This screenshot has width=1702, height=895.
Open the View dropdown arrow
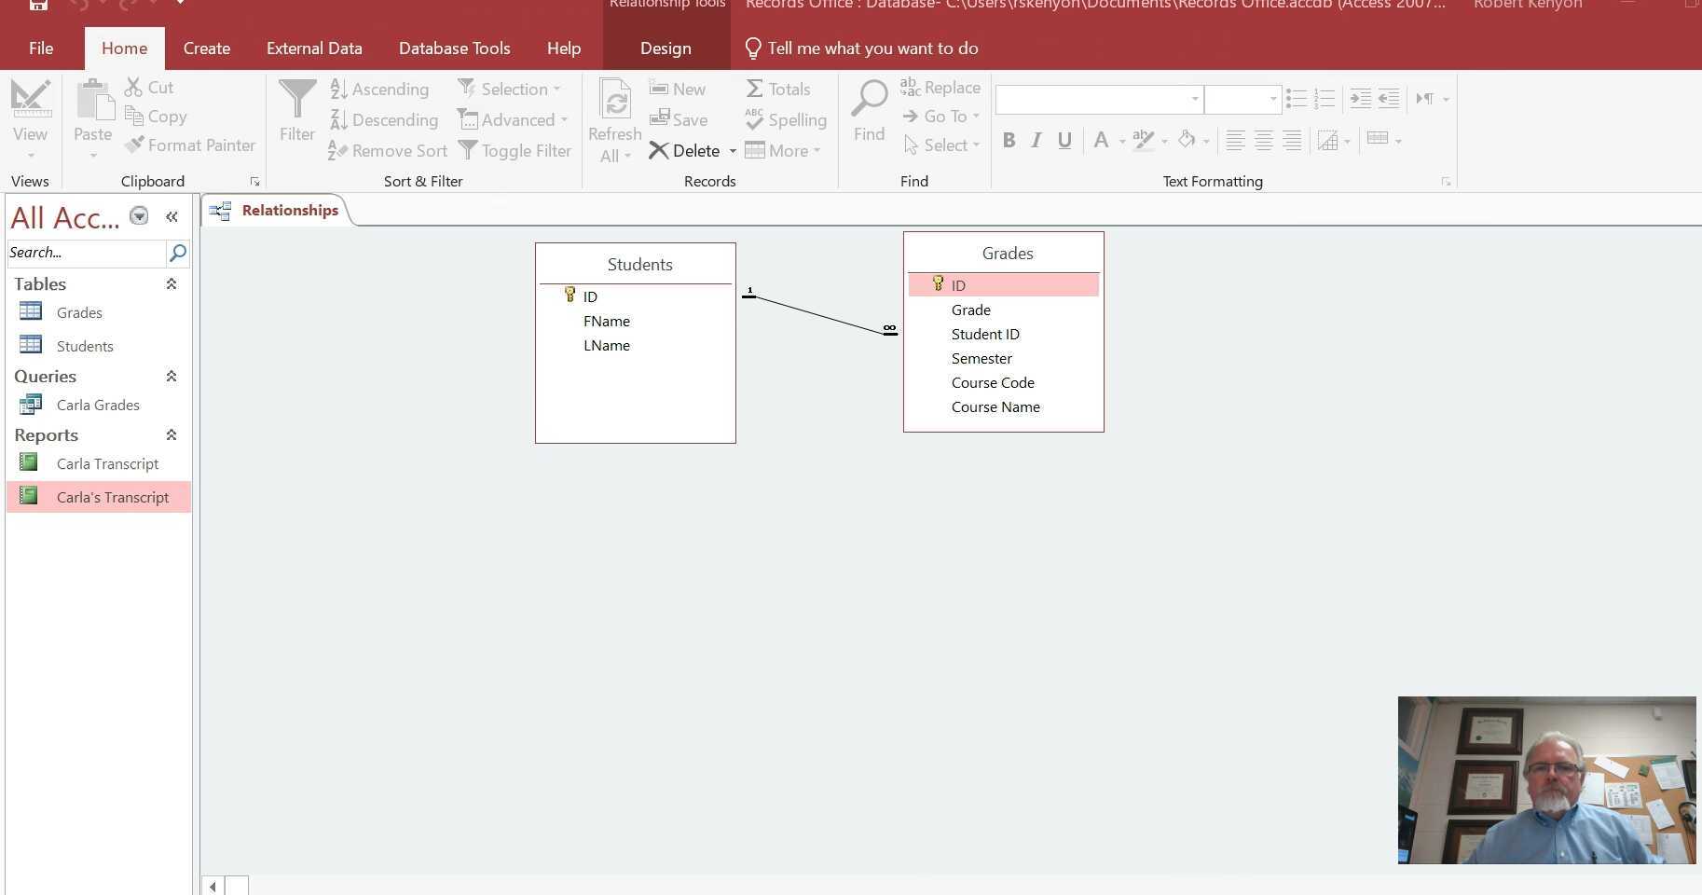click(31, 156)
